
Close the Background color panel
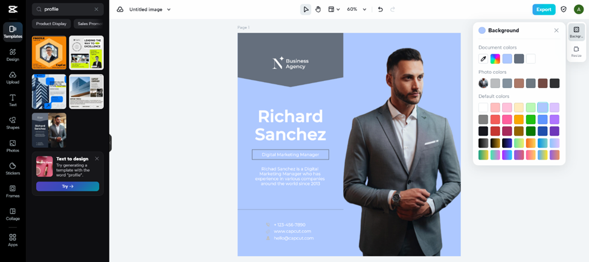click(556, 30)
